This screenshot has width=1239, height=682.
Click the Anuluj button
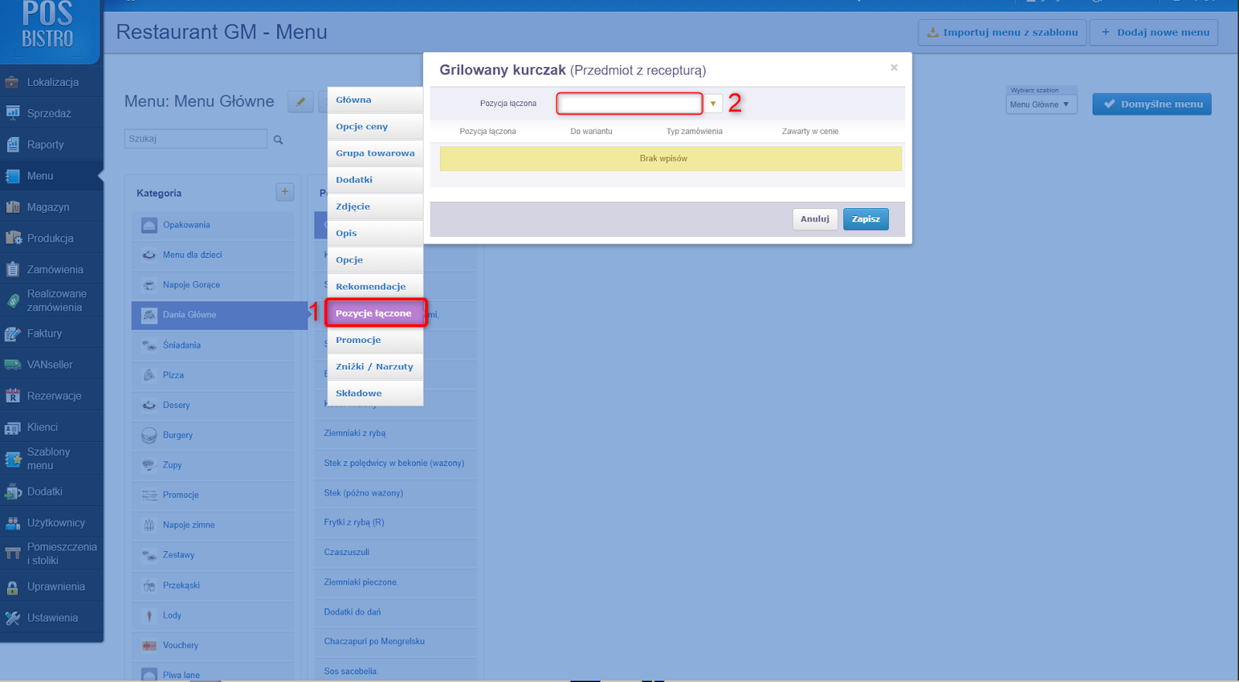(x=815, y=219)
